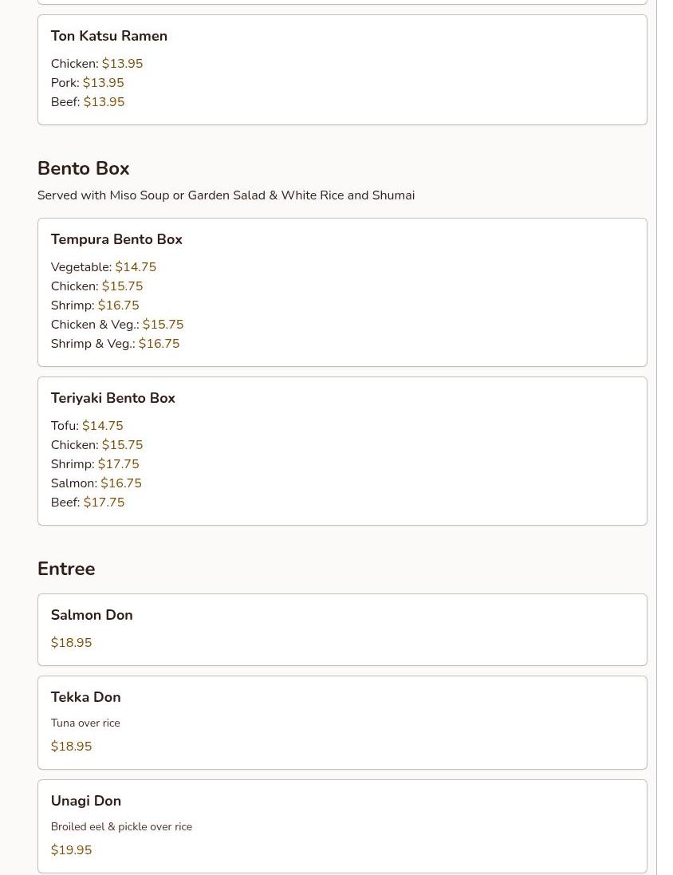Viewport: 673px width, 875px height.
Task: Click the Entree section heading
Action: tap(66, 569)
